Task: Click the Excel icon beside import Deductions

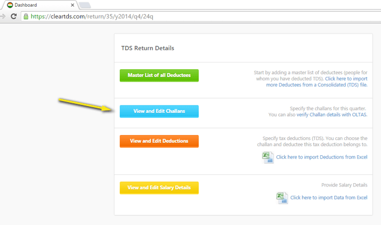Action: (267, 157)
